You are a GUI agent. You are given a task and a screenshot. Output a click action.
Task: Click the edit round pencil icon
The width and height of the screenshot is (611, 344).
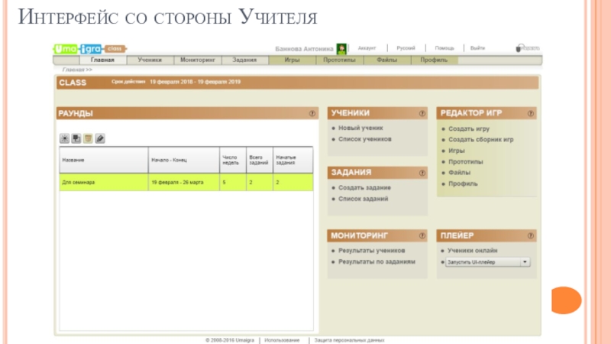[99, 138]
